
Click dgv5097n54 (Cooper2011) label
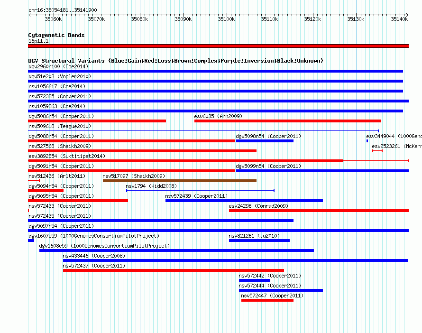click(61, 226)
